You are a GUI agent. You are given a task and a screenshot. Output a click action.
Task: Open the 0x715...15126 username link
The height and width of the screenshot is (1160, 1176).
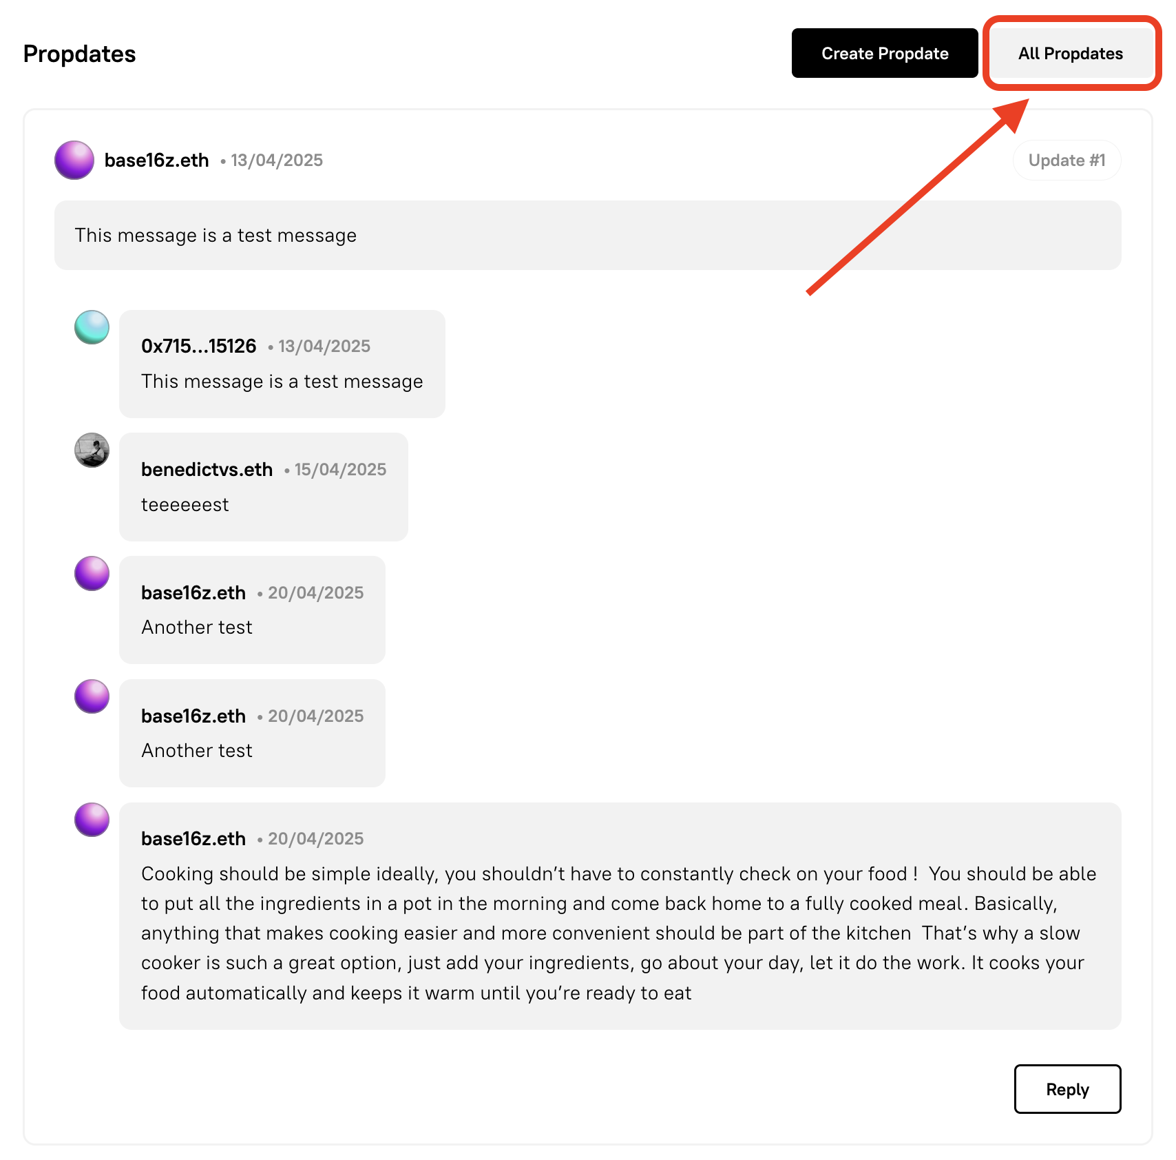pos(198,346)
